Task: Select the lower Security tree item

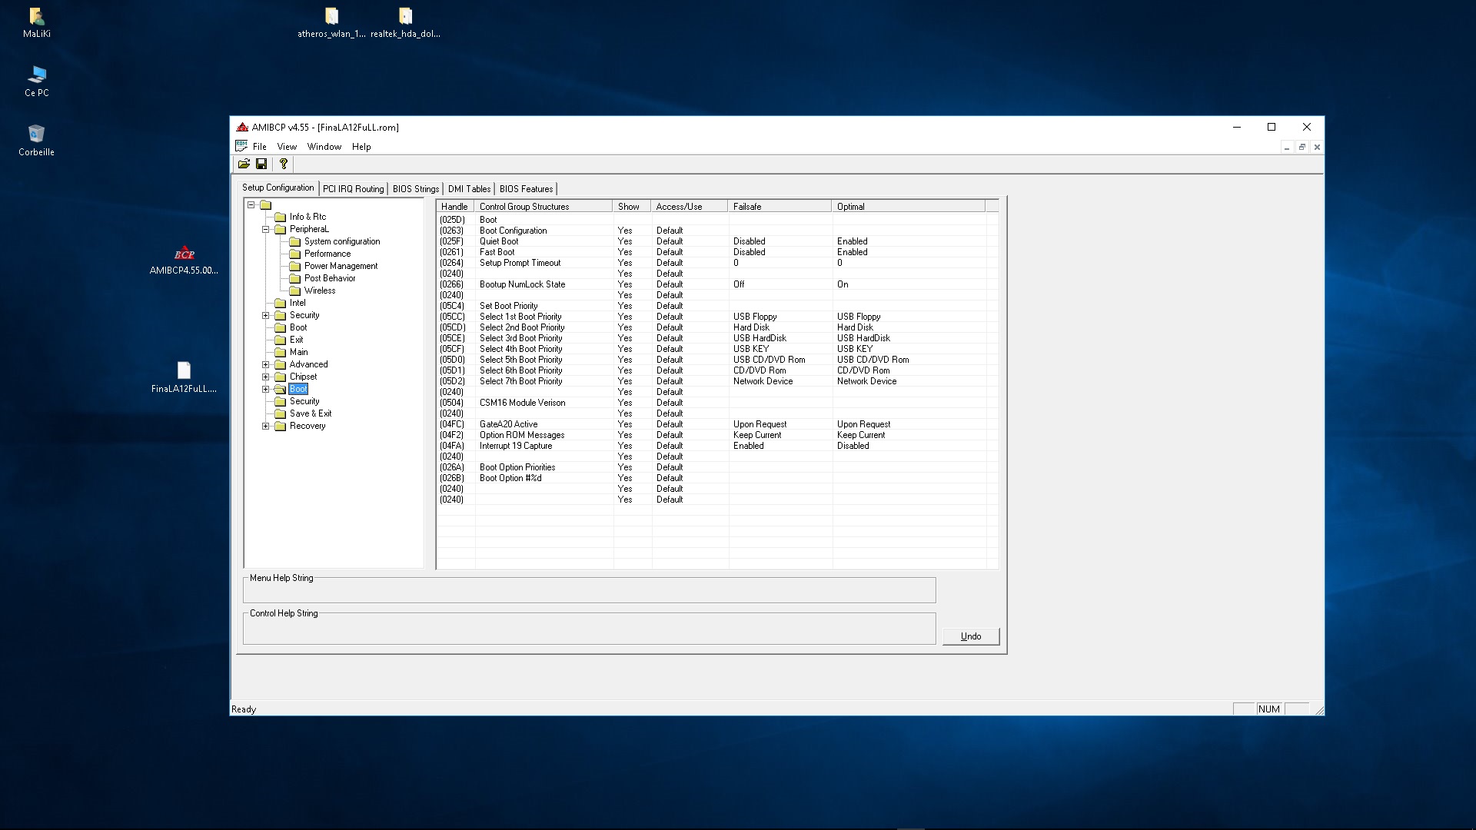Action: 304,401
